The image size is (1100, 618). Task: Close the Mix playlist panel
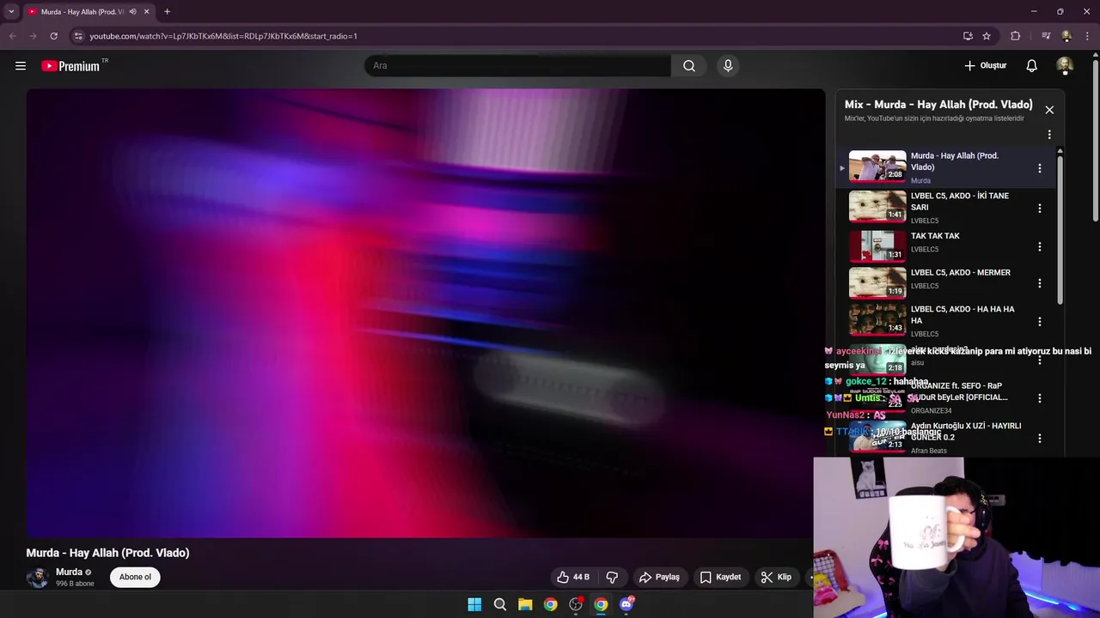1049,110
